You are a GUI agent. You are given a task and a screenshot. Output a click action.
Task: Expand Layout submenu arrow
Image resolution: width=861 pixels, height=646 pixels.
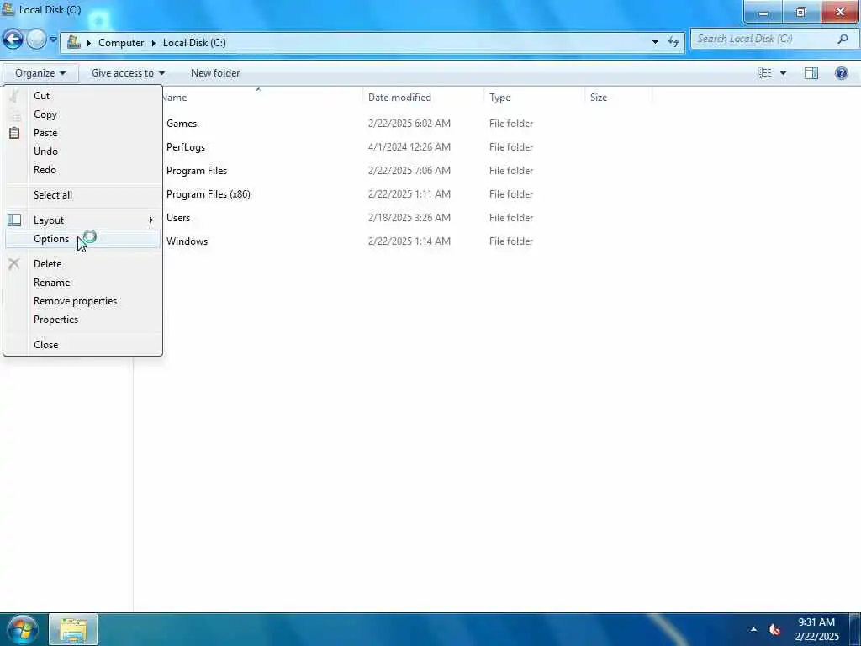(151, 220)
